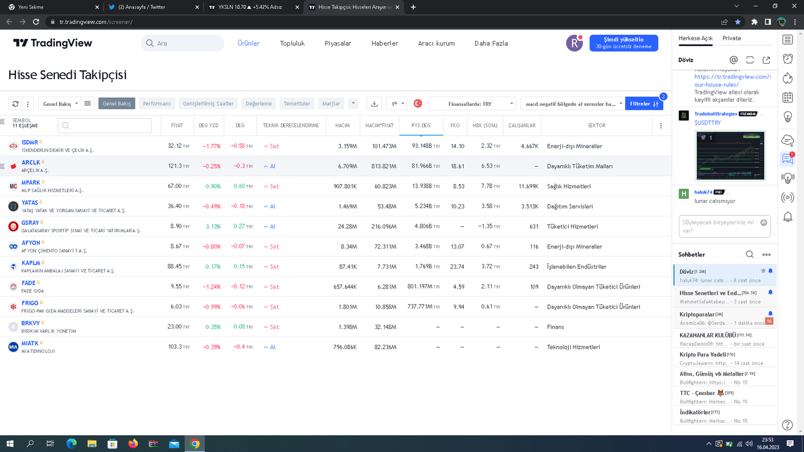Toggle the flag filter beside SEMBOL header
The width and height of the screenshot is (804, 452).
click(3, 123)
